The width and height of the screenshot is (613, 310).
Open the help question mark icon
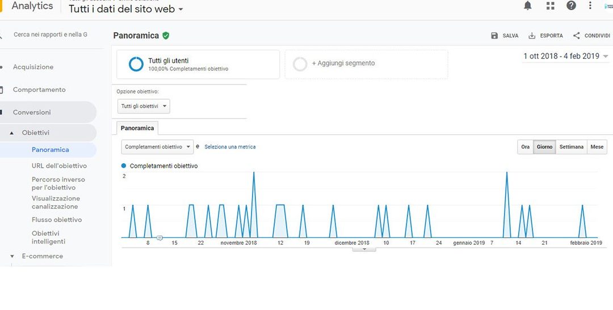(571, 6)
